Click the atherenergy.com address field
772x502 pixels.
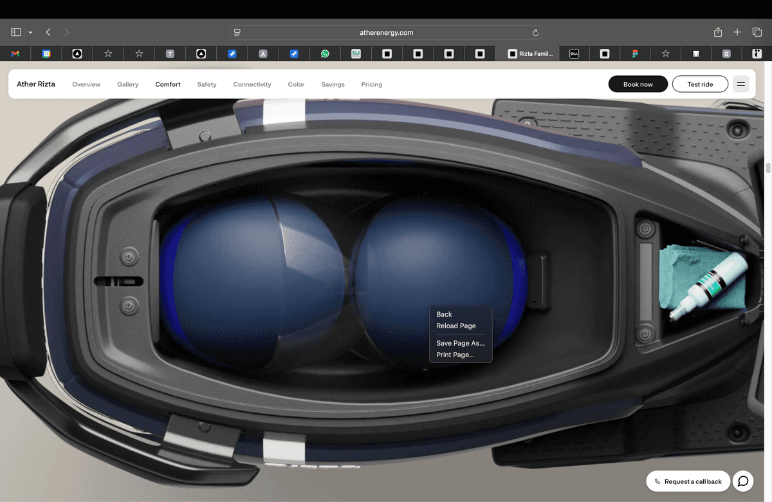click(x=386, y=32)
